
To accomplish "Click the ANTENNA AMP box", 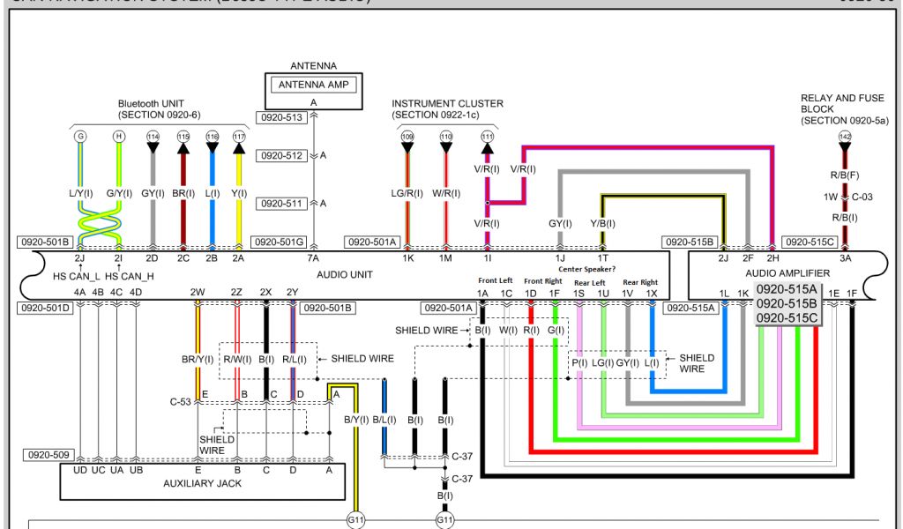I will tap(313, 86).
